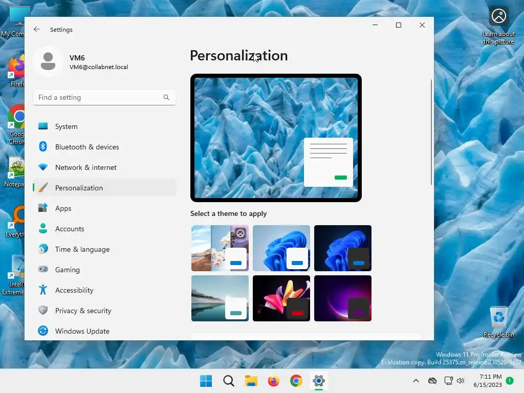Click the network display tray icon
Viewport: 524px width, 393px height.
tap(448, 381)
